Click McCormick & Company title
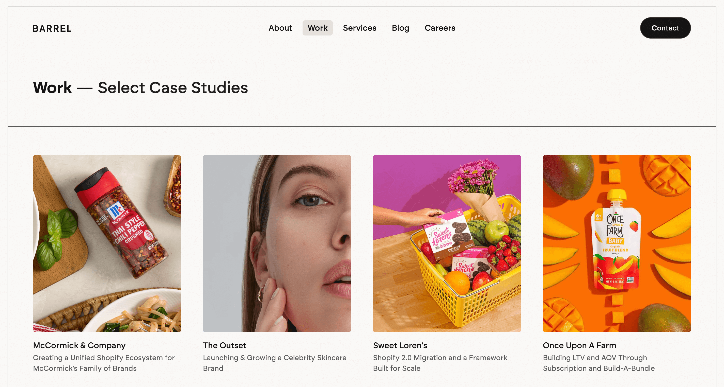This screenshot has width=724, height=387. click(79, 345)
